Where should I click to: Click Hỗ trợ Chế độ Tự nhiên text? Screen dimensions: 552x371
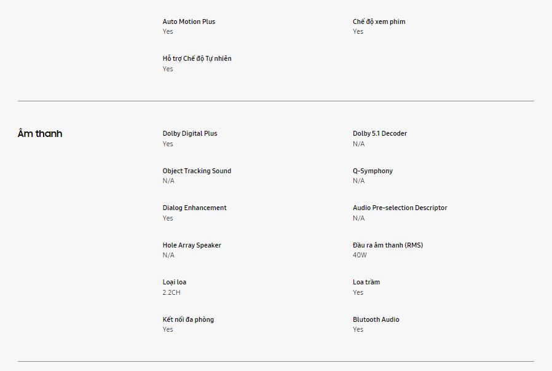click(197, 59)
